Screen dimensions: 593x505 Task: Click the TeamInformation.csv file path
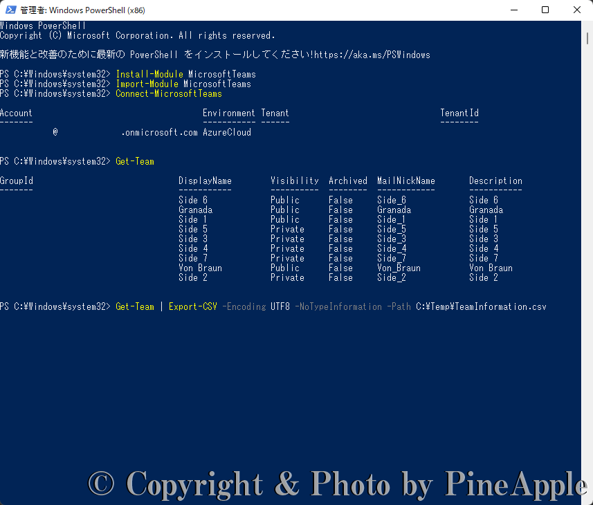tap(481, 306)
